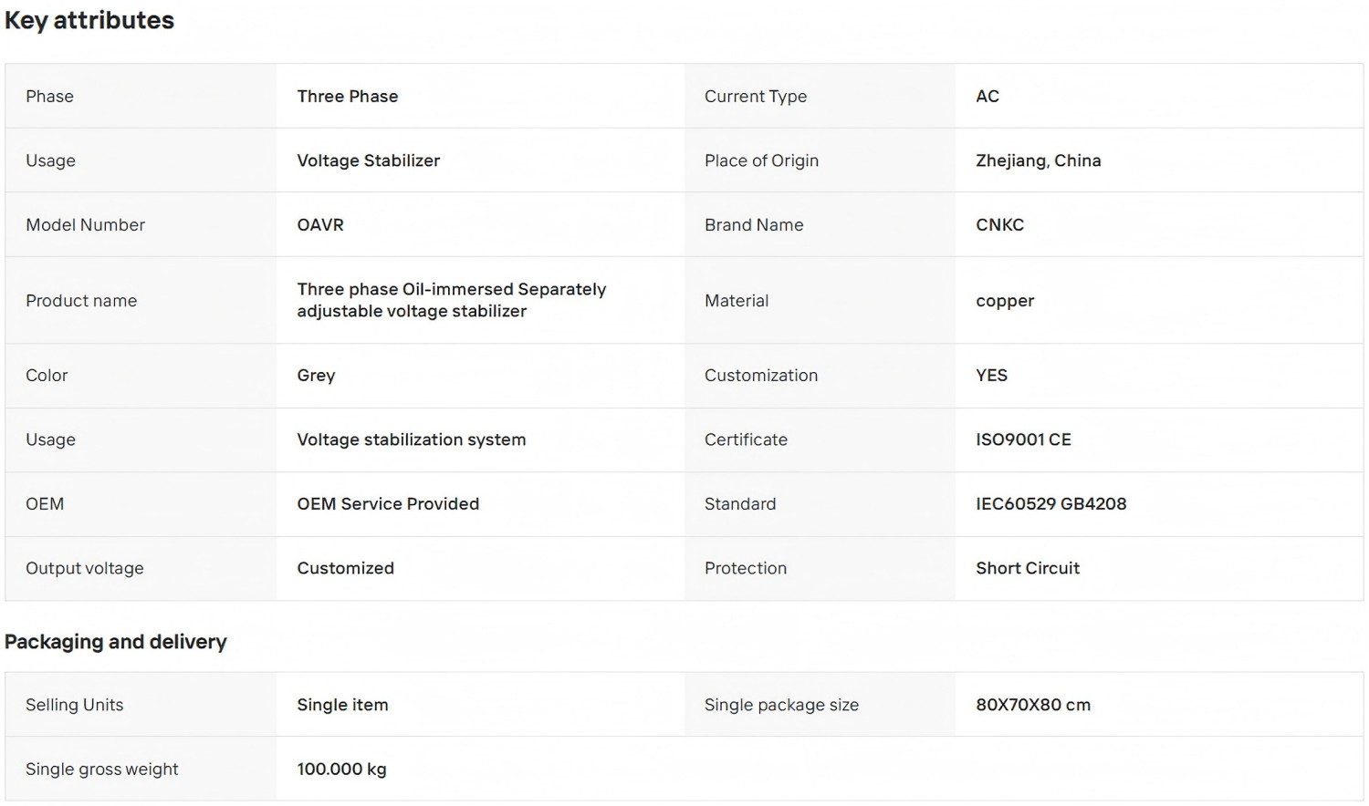This screenshot has width=1369, height=806.
Task: Select the ISO9001 CE certificate text
Action: [x=1024, y=439]
